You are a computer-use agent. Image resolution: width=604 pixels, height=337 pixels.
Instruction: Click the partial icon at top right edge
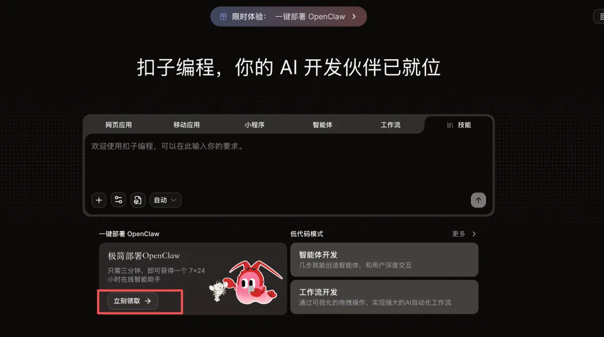[600, 17]
